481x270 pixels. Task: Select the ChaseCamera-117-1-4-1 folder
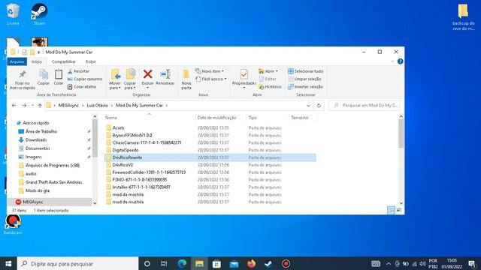pyautogui.click(x=147, y=142)
